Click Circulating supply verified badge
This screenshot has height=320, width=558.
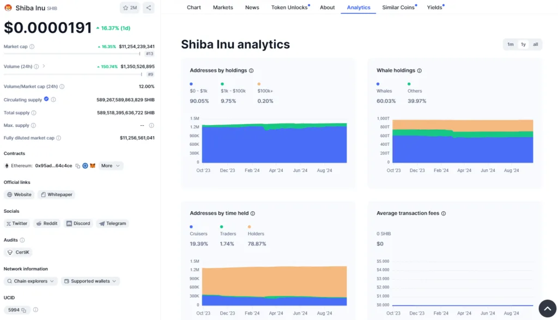(x=46, y=99)
